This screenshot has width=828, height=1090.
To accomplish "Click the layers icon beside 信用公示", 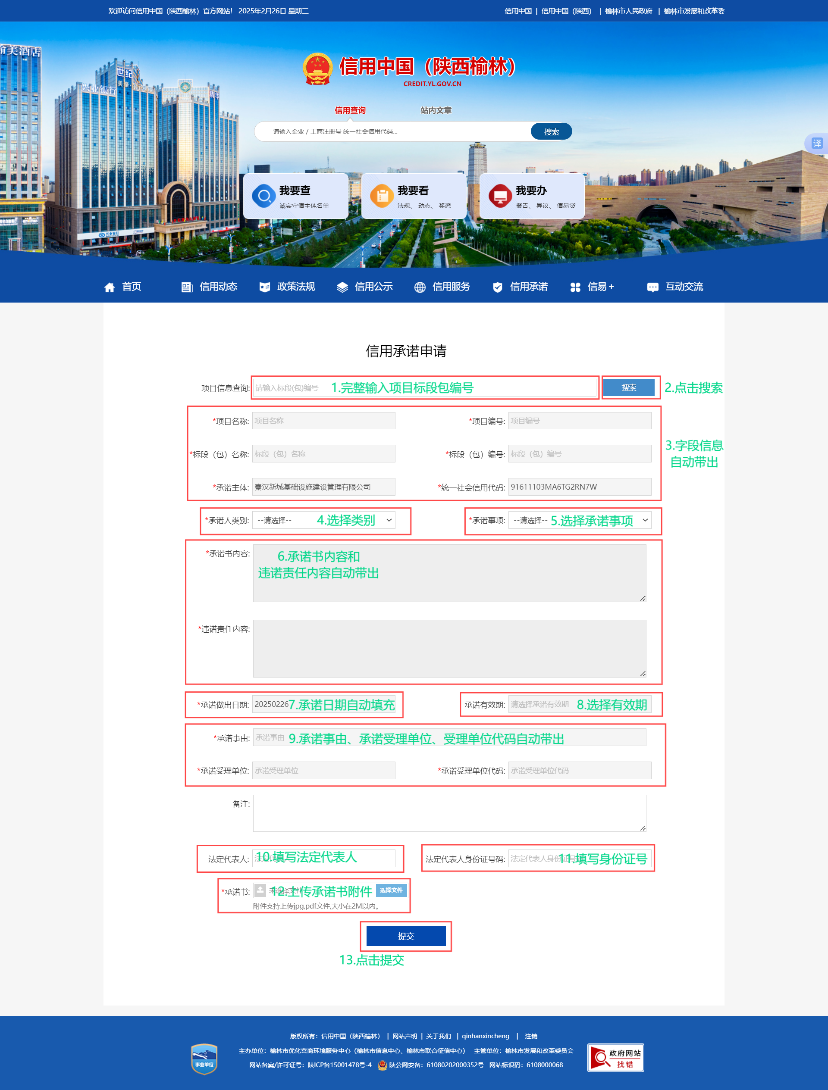I will [x=342, y=287].
